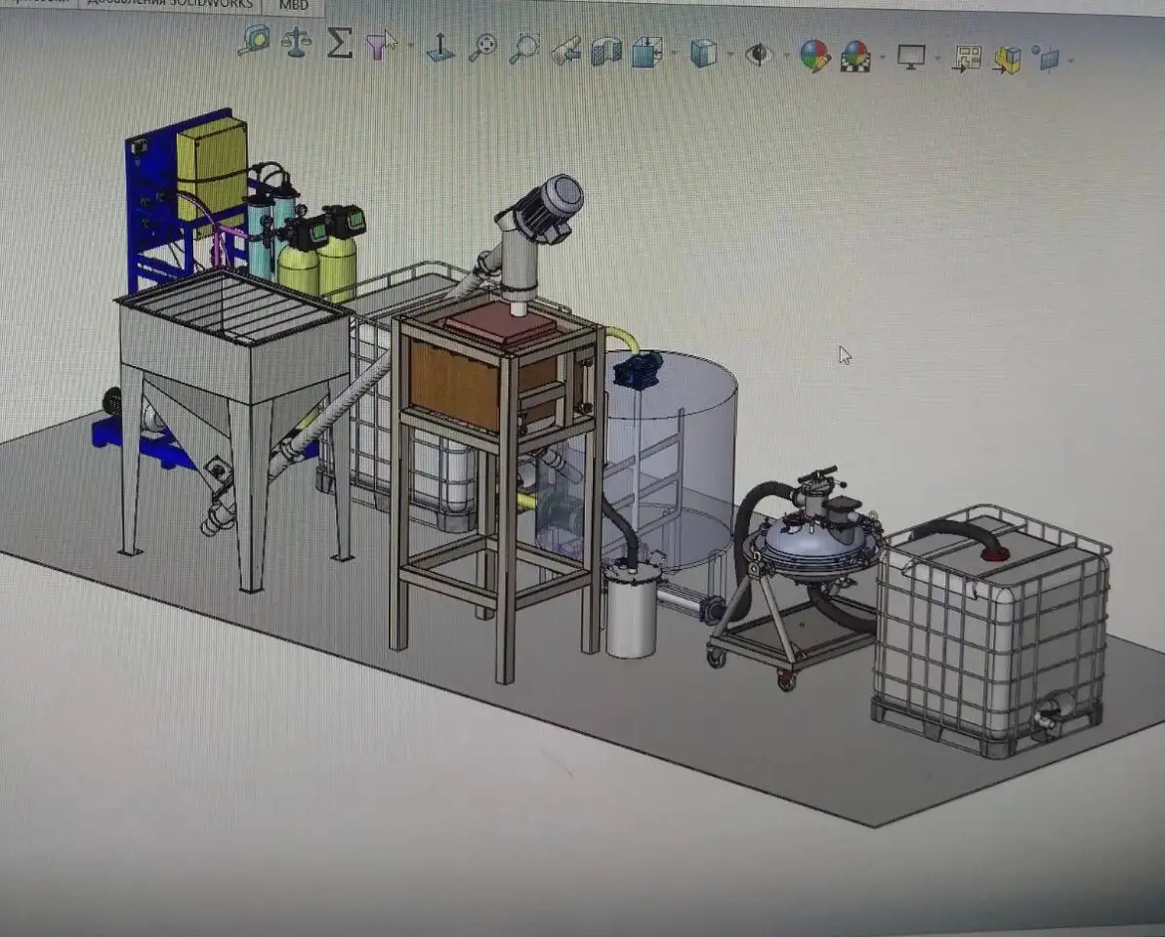This screenshot has height=937, width=1165.
Task: Zoom to fit the model
Action: pos(482,48)
